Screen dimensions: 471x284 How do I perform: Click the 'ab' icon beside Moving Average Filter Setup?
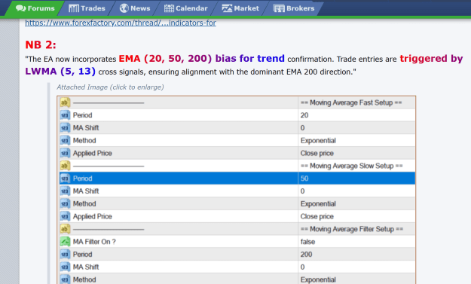click(x=65, y=229)
